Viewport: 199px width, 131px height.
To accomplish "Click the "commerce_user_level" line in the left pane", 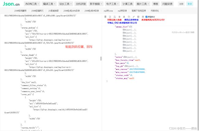I will (33, 91).
